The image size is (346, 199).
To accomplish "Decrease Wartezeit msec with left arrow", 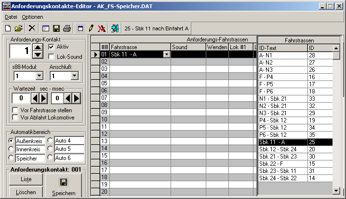I will [x=68, y=98].
